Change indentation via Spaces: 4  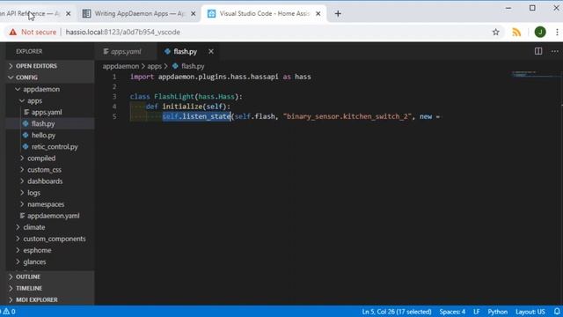pos(452,312)
